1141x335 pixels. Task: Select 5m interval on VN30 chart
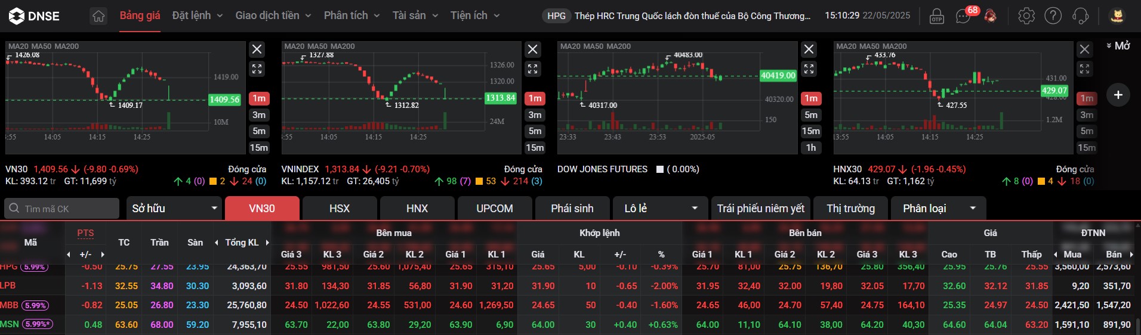point(259,131)
